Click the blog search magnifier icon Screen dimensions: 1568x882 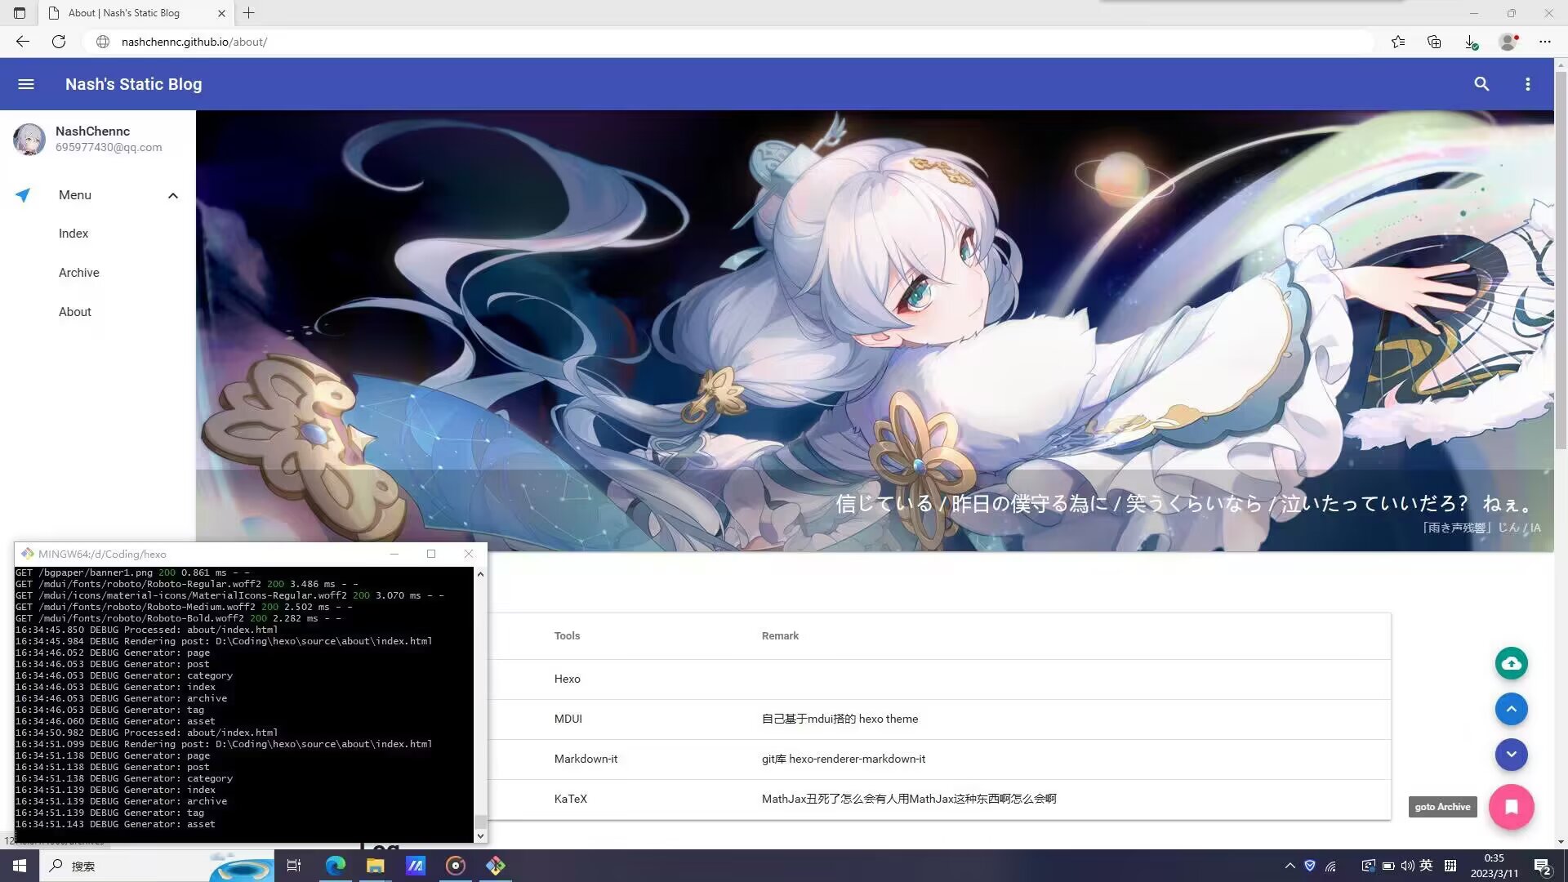pos(1481,84)
